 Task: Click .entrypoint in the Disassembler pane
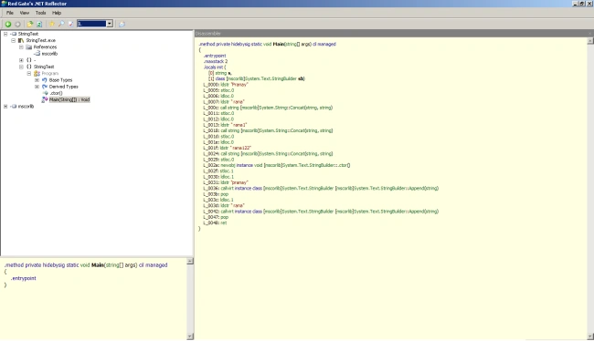click(215, 56)
